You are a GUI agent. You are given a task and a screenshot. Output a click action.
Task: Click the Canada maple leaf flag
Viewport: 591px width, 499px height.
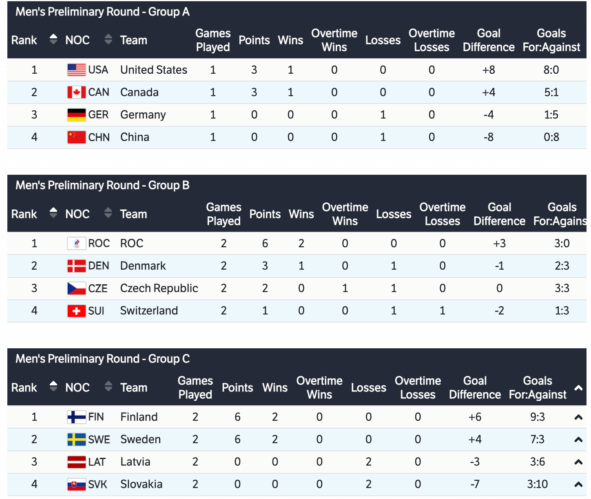76,92
